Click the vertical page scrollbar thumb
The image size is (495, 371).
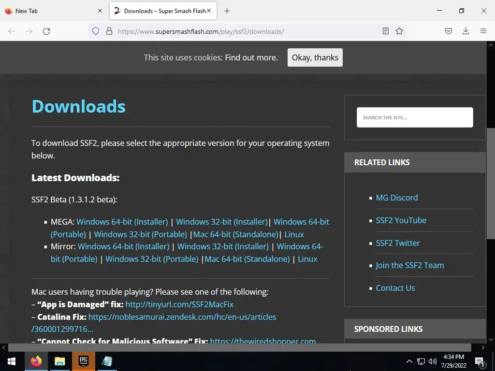click(x=491, y=183)
